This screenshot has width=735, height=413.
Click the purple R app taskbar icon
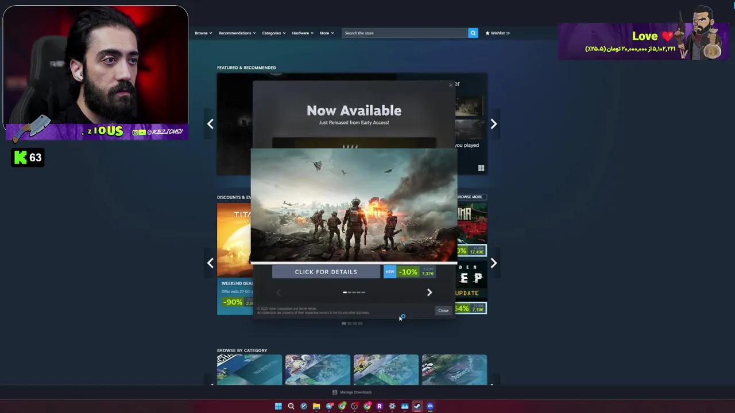[x=380, y=406]
